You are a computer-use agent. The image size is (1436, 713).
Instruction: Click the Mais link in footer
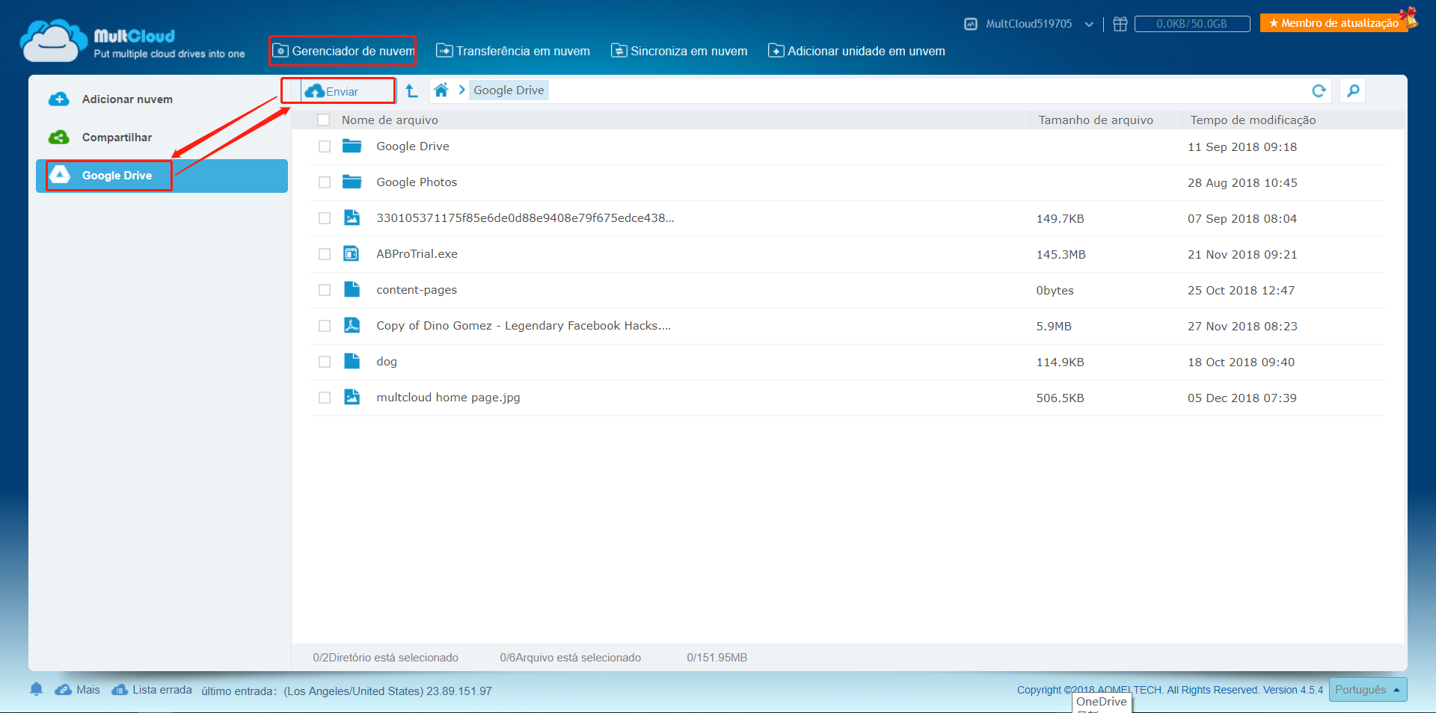click(88, 690)
